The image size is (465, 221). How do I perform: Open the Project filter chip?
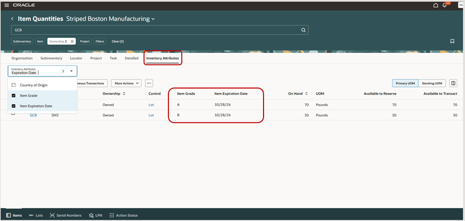tap(85, 41)
